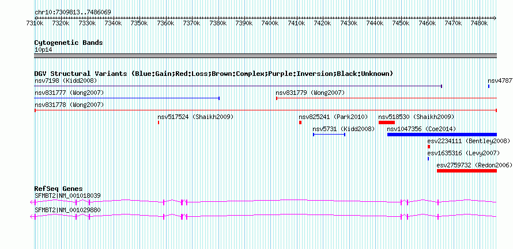Click the SFMBT2 NM_001029880 transcript line
The height and width of the screenshot is (249, 513).
pos(263,216)
